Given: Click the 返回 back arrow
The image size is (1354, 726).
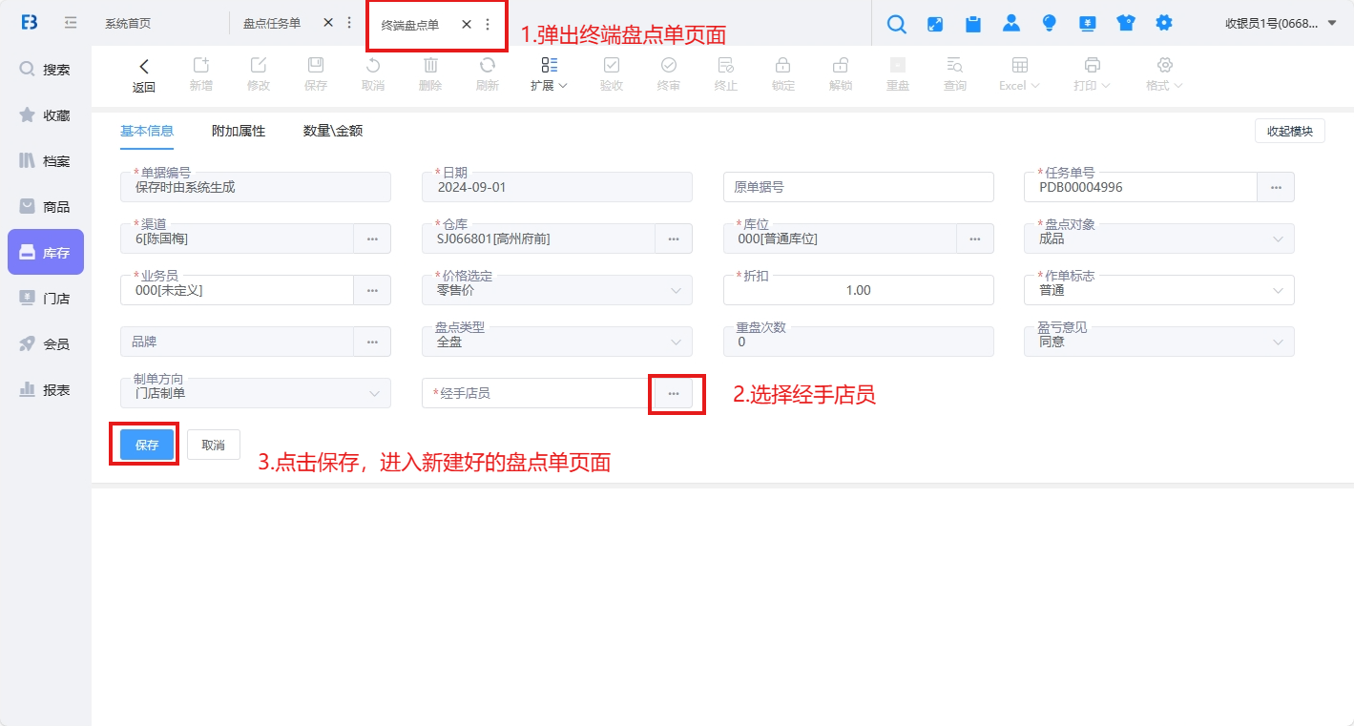Looking at the screenshot, I should (144, 66).
